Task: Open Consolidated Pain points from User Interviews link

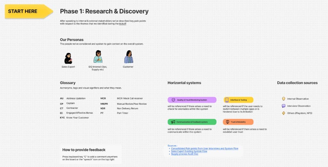Action: (x=205, y=149)
